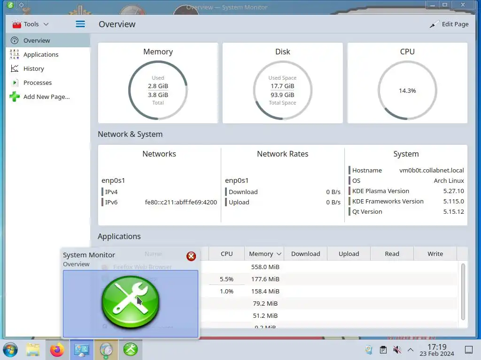Click the Upload rate 0 B/s value

click(333, 202)
